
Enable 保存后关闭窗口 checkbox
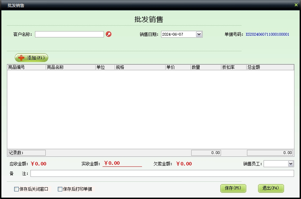[16, 189]
